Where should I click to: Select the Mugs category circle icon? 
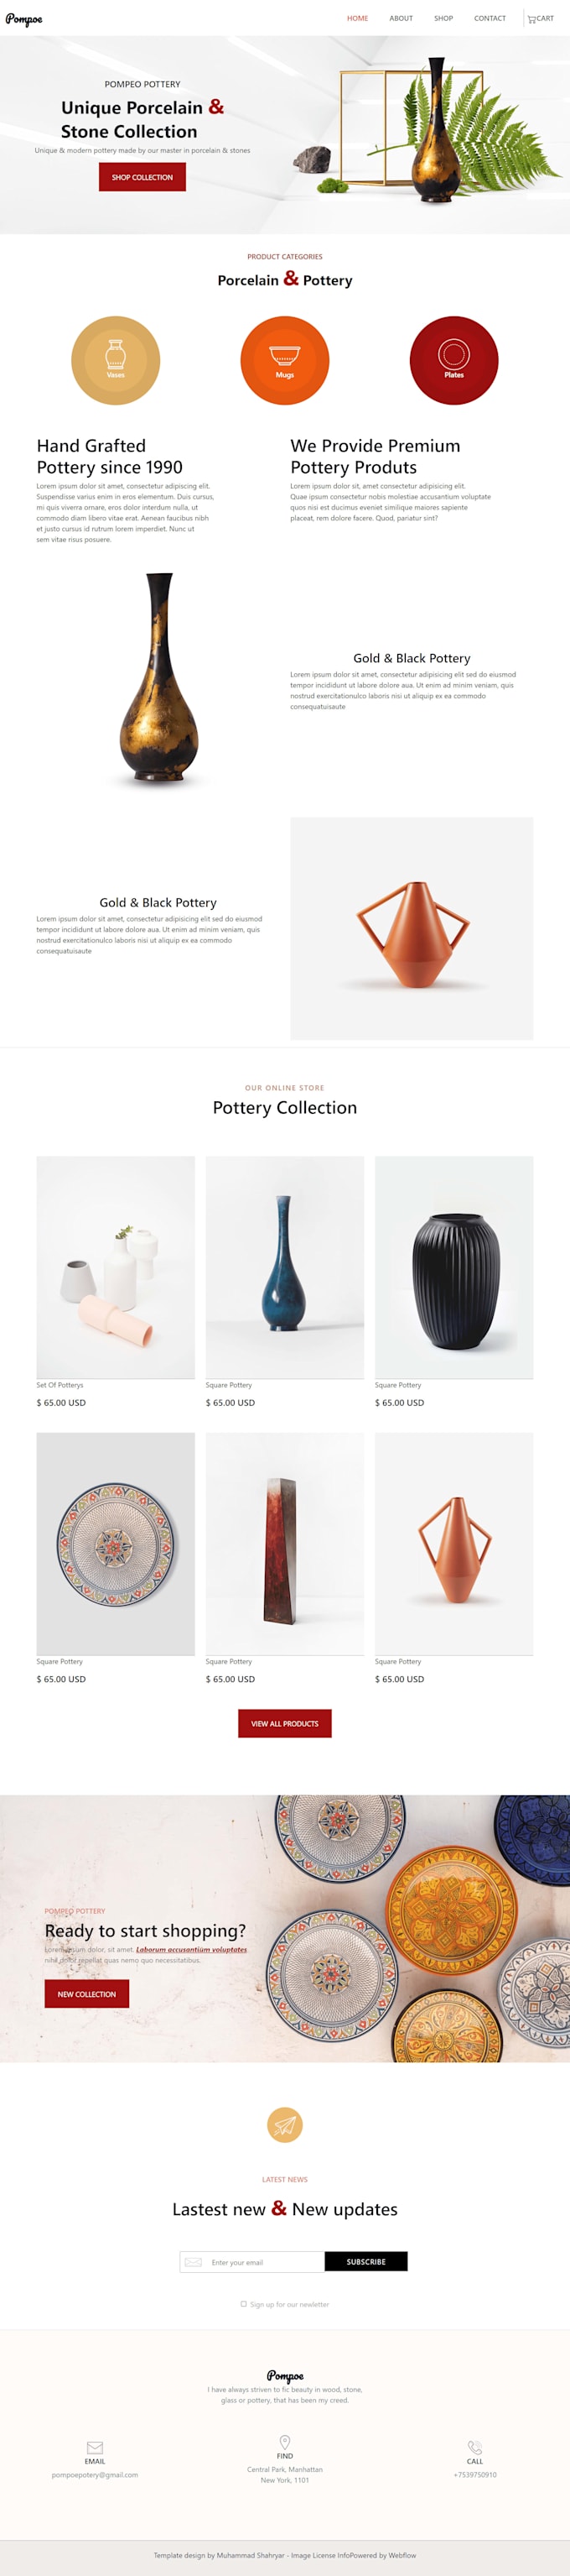pyautogui.click(x=284, y=360)
